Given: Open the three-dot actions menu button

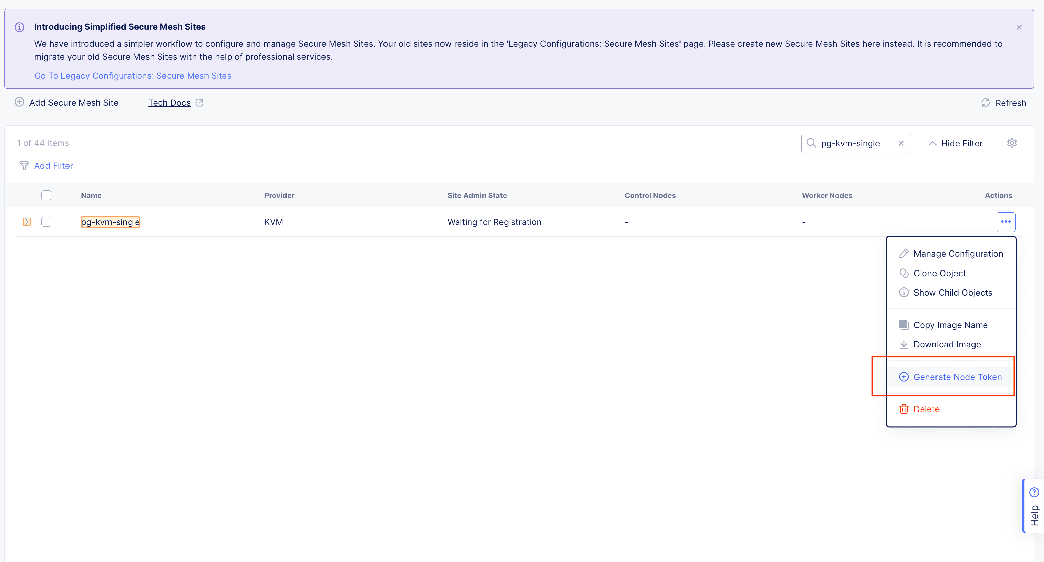Looking at the screenshot, I should pos(1005,222).
